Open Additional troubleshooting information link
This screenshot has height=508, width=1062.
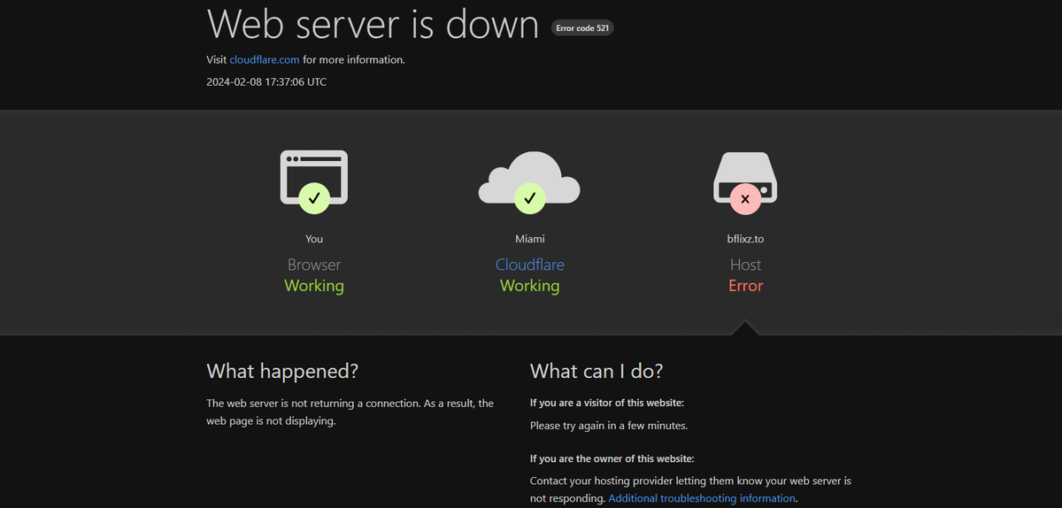point(702,498)
